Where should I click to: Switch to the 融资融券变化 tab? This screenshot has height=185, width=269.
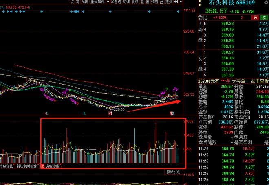[x=27, y=166]
